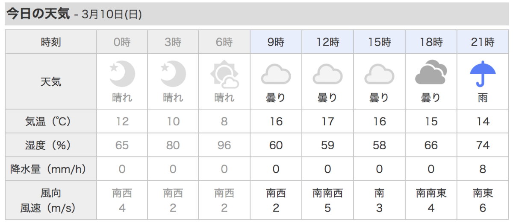The height and width of the screenshot is (223, 513).
Task: Select the dark cloud icon at 18時
Action: (x=431, y=73)
